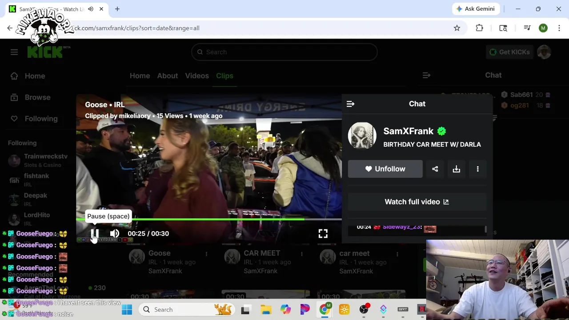Open the SamXFrank avatar in the clip panel
This screenshot has width=569, height=320.
click(x=362, y=135)
